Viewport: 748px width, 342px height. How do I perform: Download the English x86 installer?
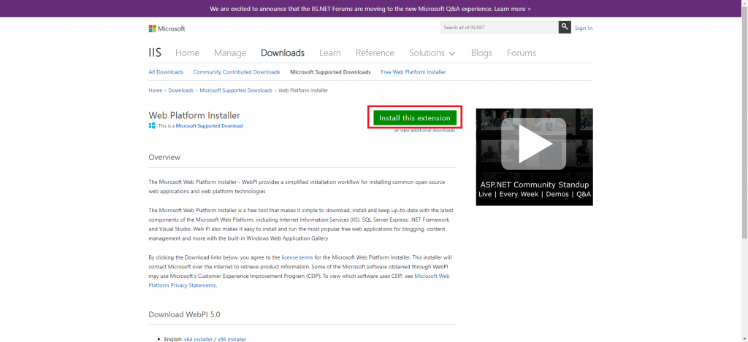tap(232, 339)
